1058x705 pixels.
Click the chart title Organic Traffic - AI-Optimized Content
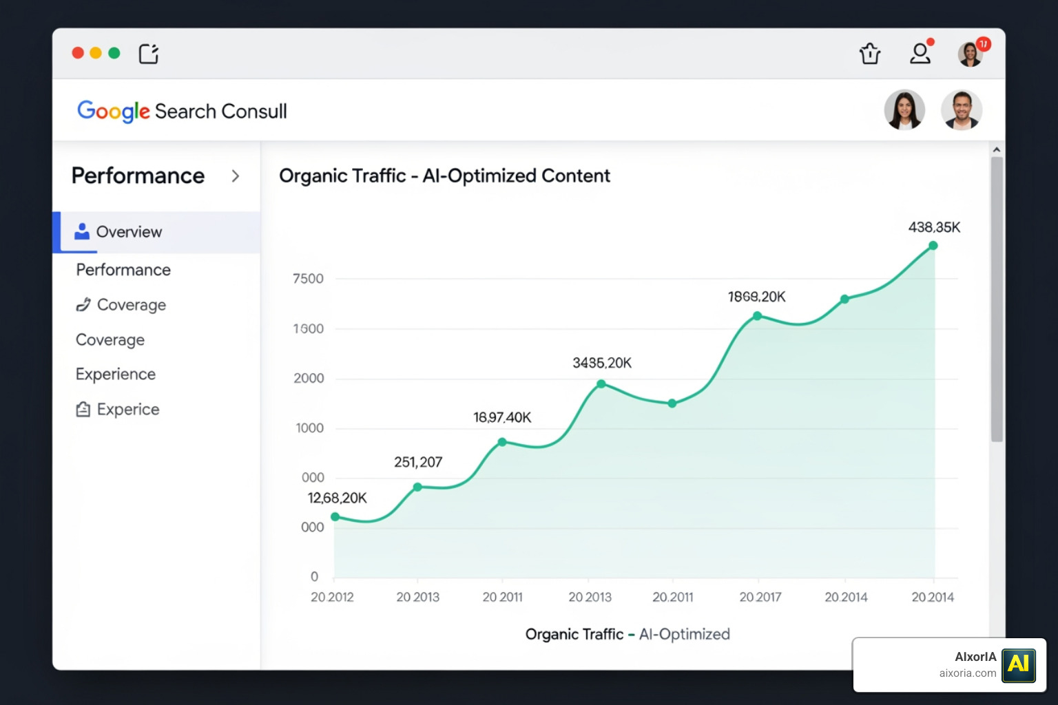coord(444,176)
